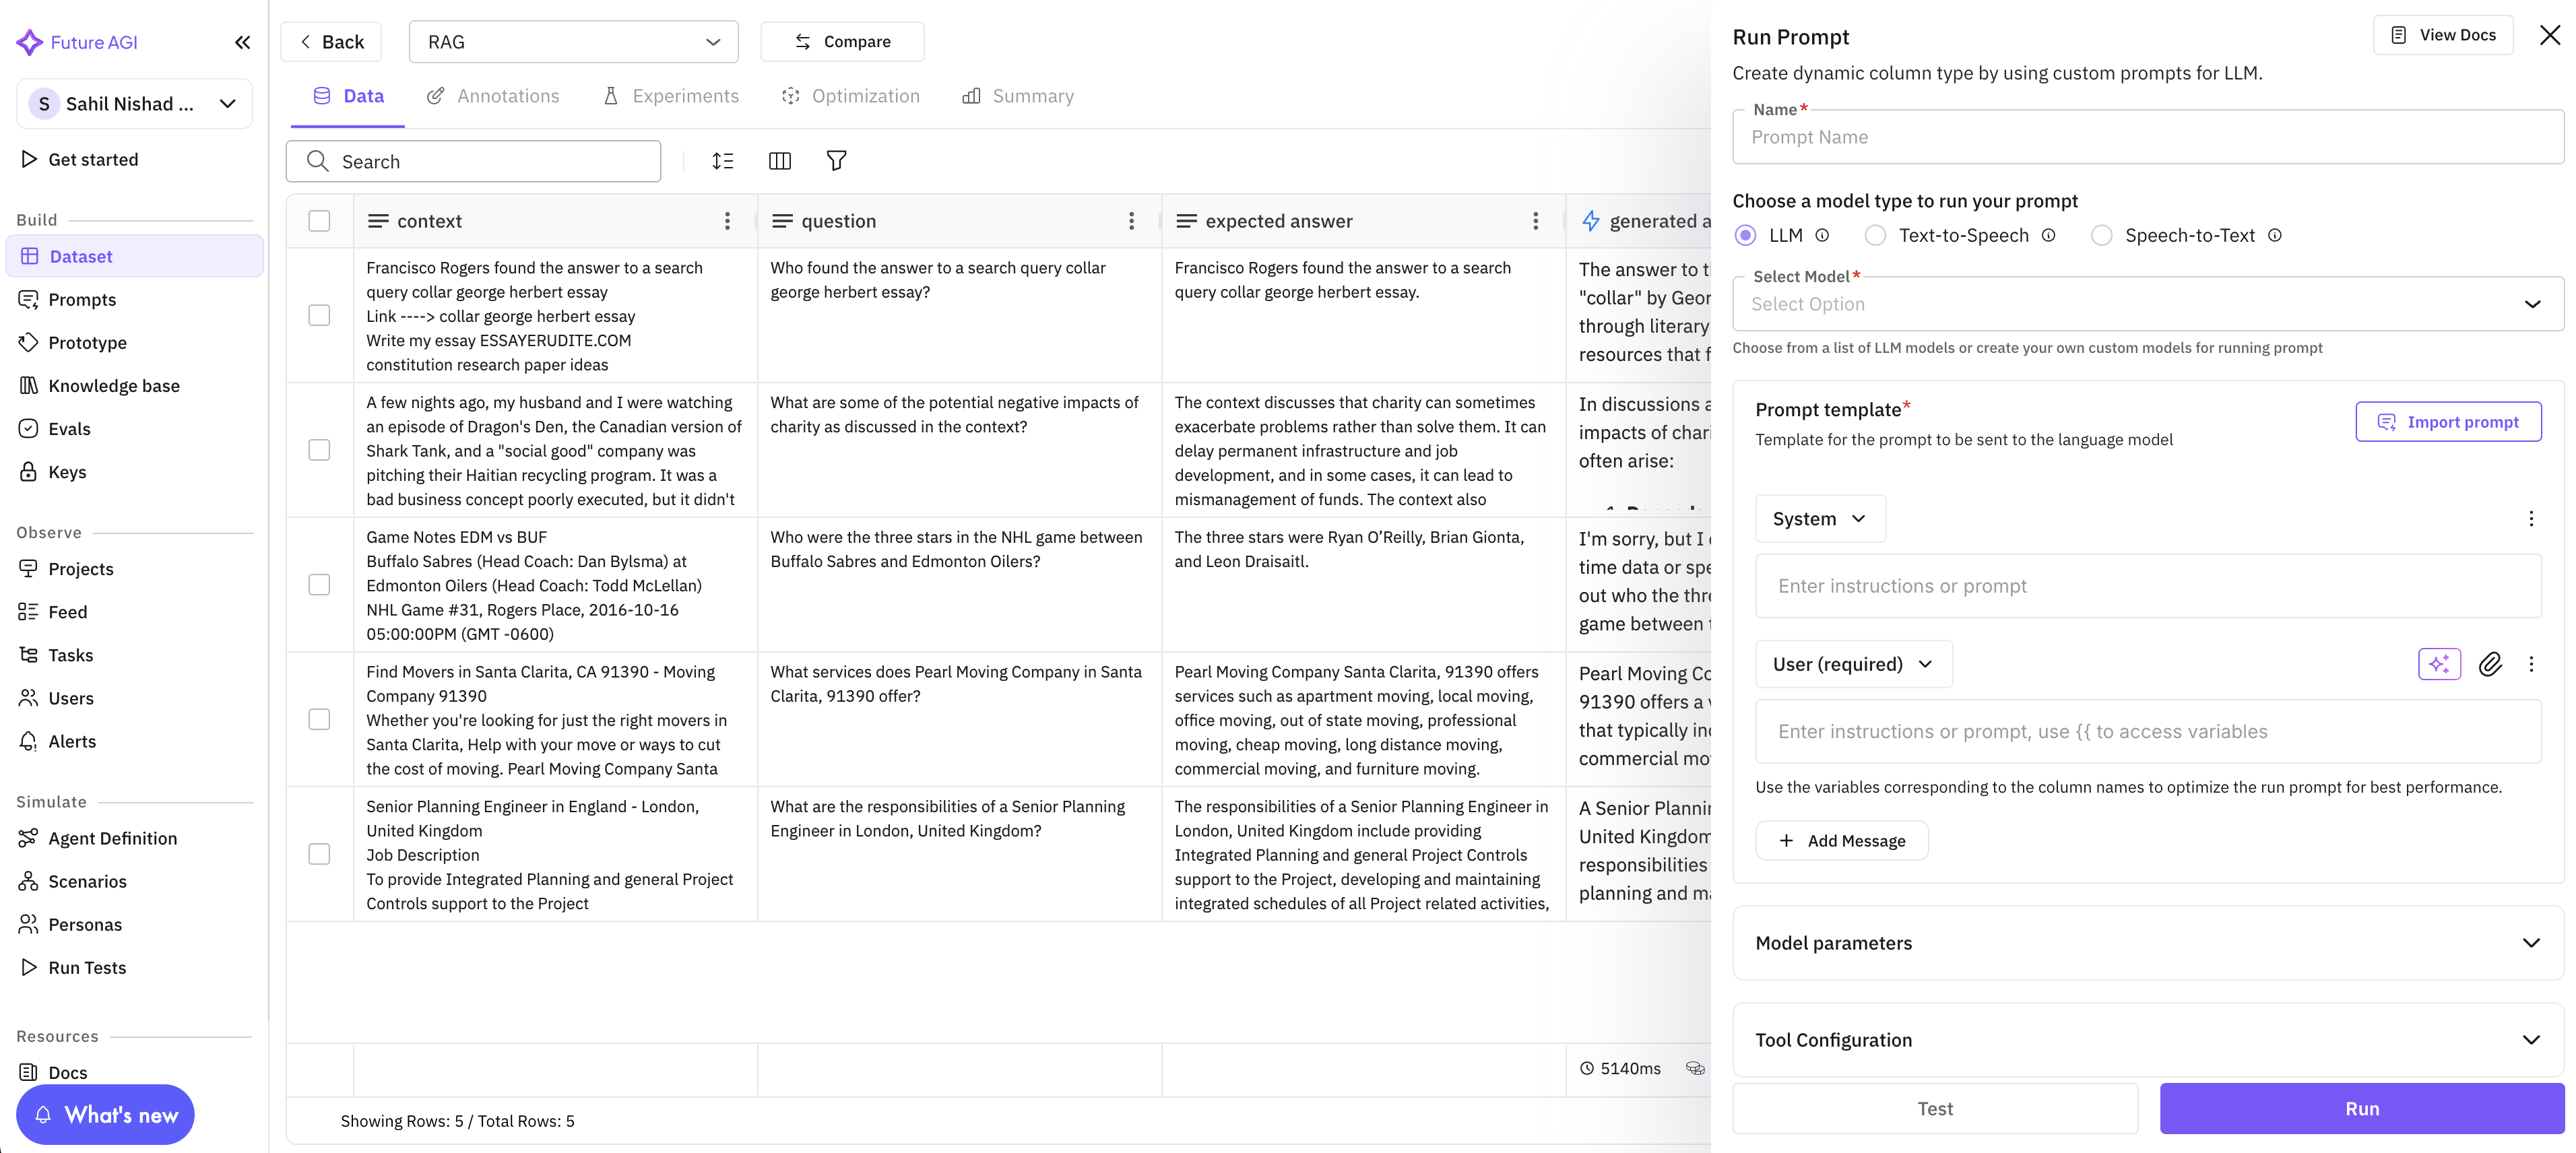Open the RAG dataset dropdown
The height and width of the screenshot is (1153, 2576).
(x=573, y=42)
